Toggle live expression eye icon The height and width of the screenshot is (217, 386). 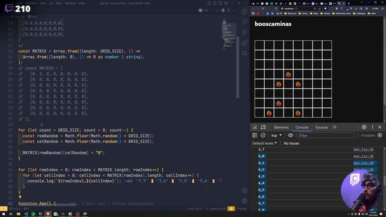click(291, 135)
